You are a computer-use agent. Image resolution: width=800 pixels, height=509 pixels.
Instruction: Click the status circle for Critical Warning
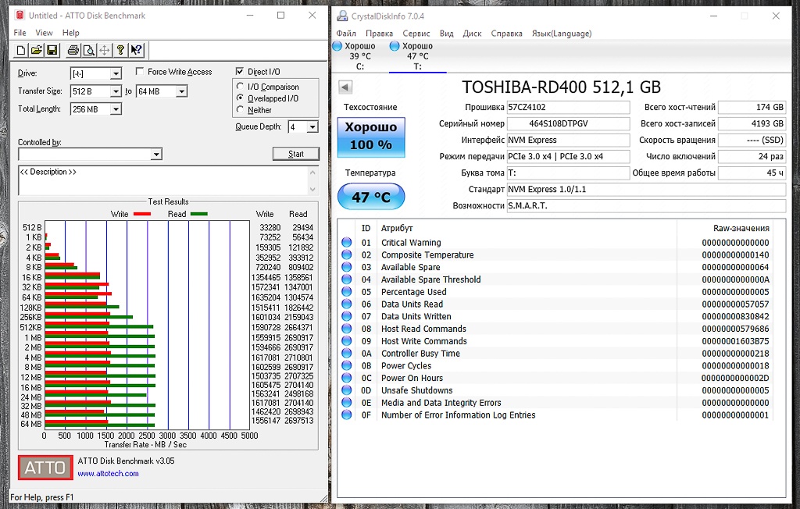346,242
